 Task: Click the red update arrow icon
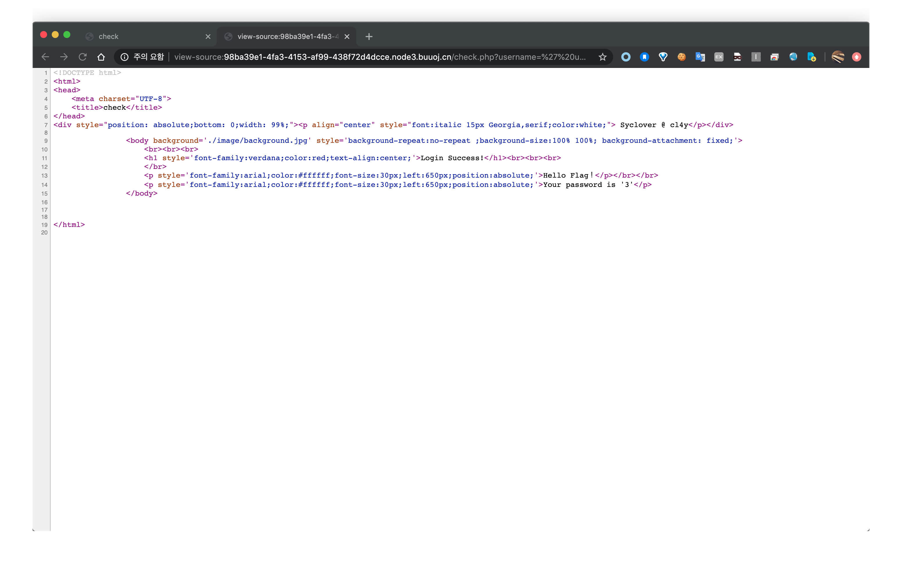(x=856, y=57)
